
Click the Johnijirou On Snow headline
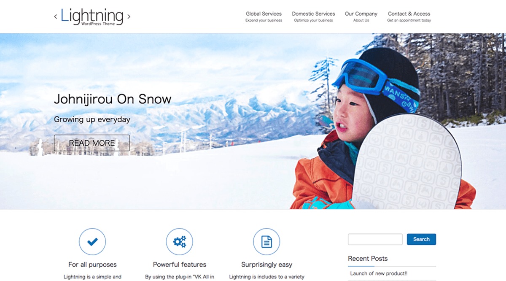click(113, 99)
